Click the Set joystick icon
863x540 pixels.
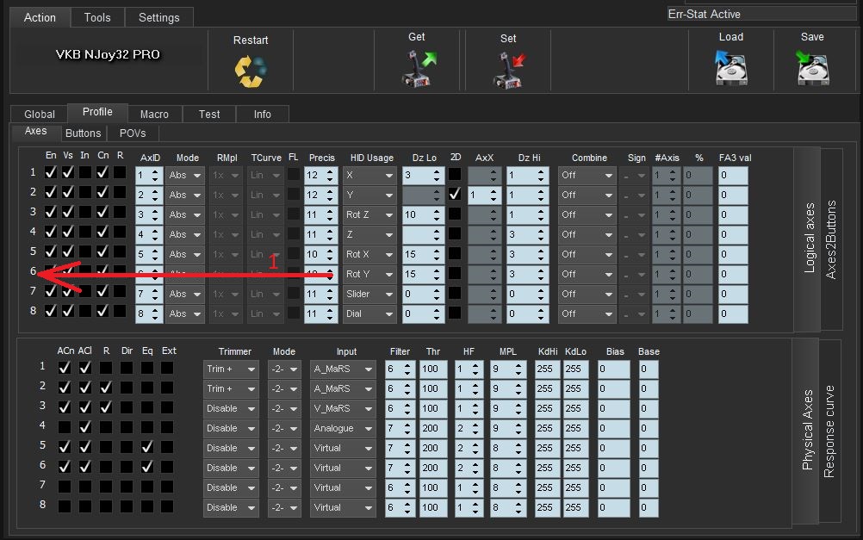coord(508,69)
